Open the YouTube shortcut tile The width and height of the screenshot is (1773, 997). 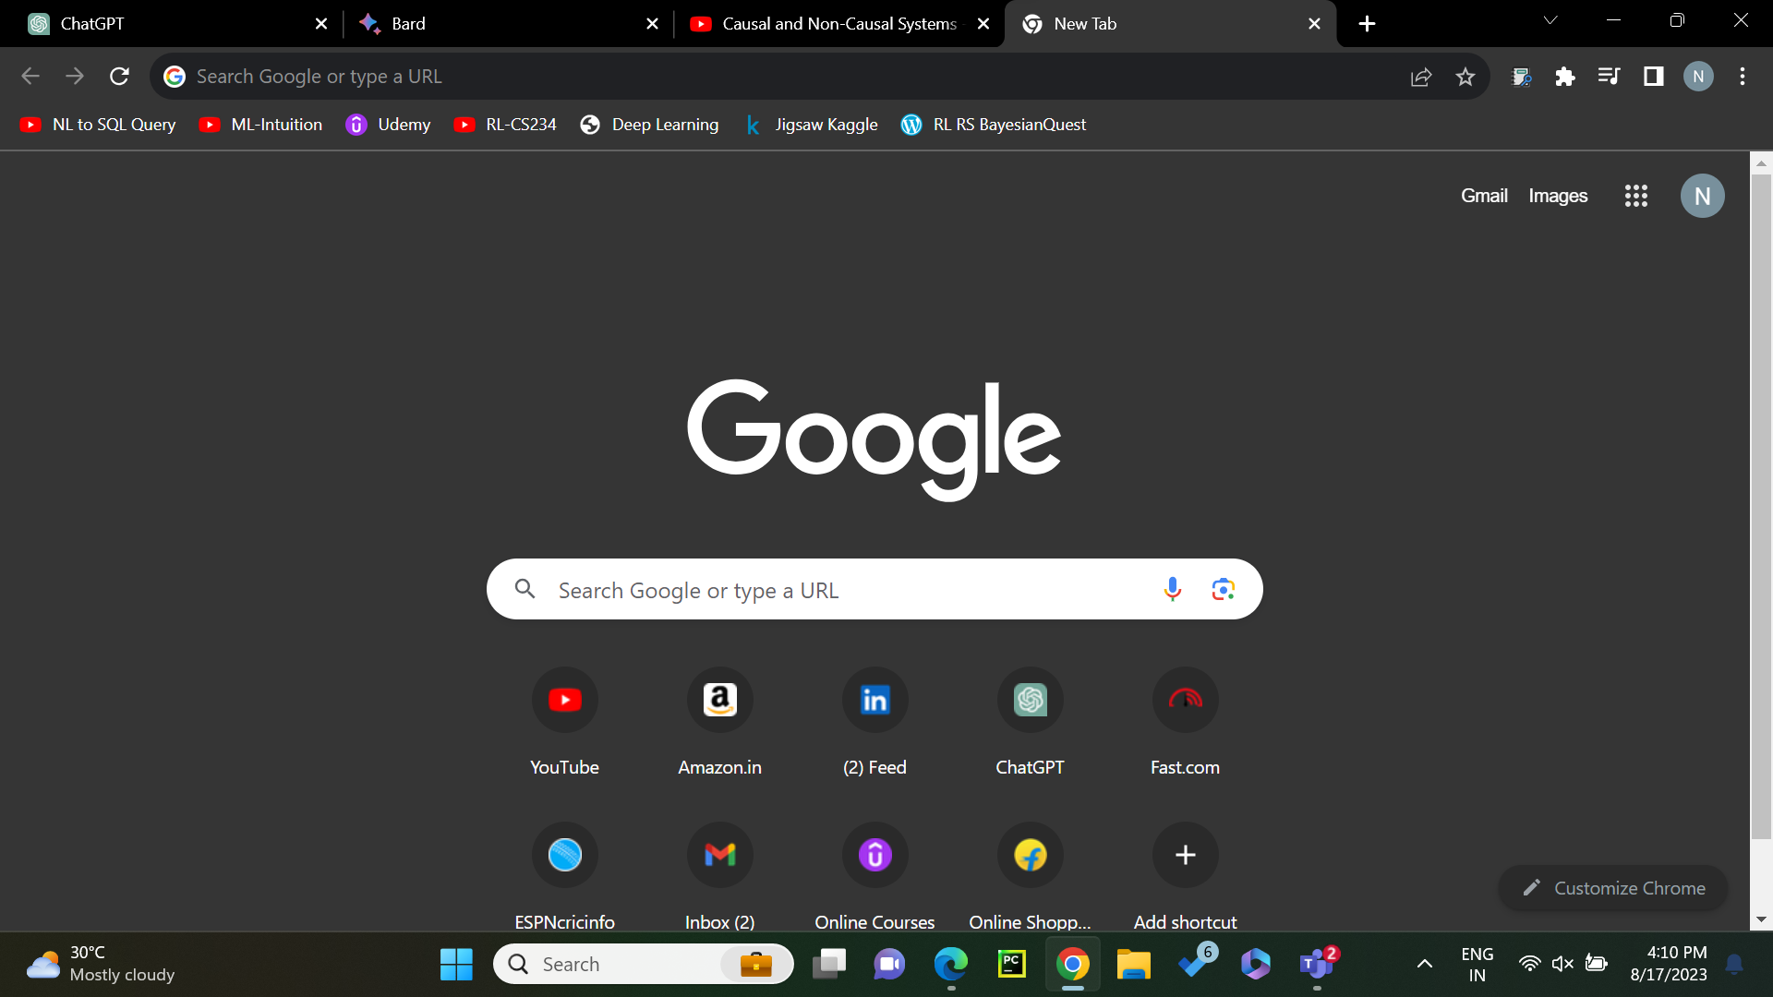(564, 701)
